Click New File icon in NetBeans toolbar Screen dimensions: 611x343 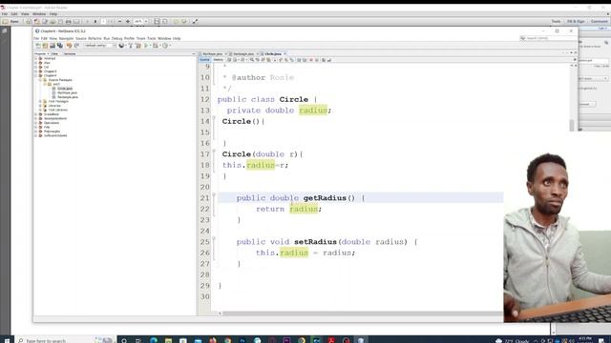(38, 46)
